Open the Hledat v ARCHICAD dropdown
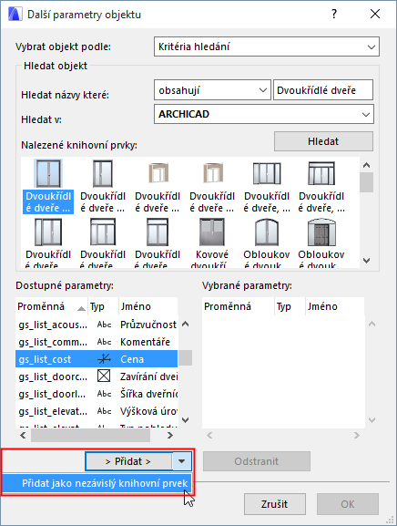Image resolution: width=397 pixels, height=526 pixels. point(264,114)
